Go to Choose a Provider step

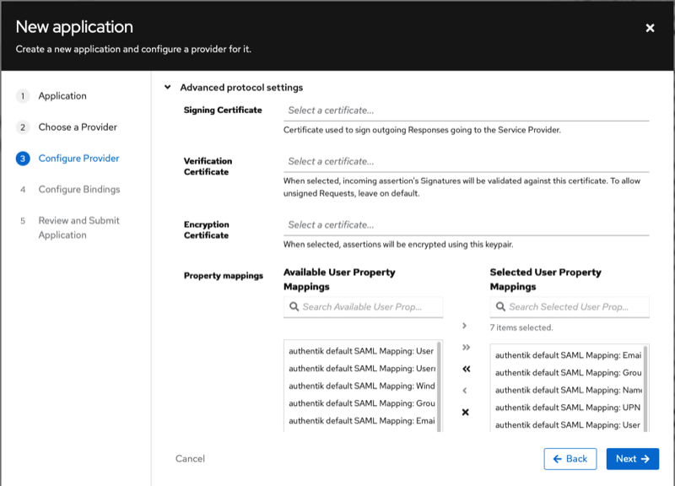point(78,127)
